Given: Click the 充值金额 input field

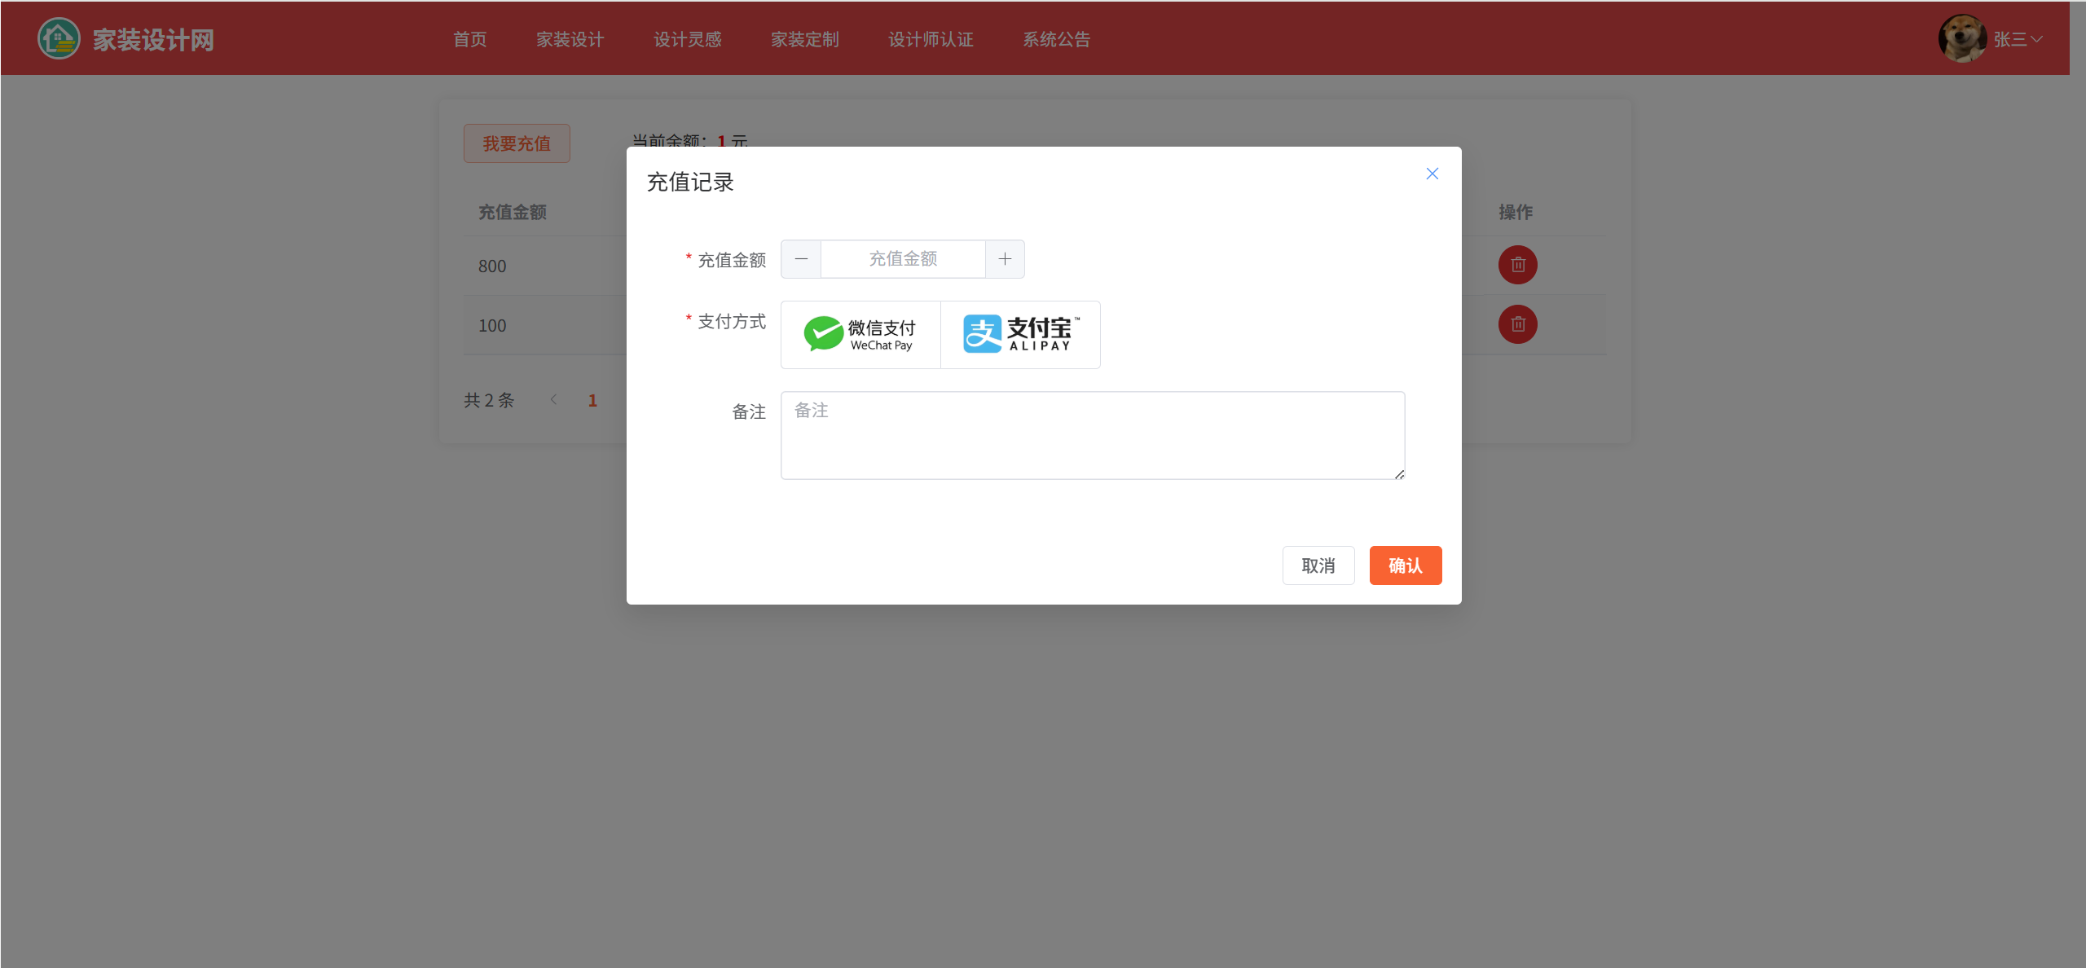Looking at the screenshot, I should 903,259.
